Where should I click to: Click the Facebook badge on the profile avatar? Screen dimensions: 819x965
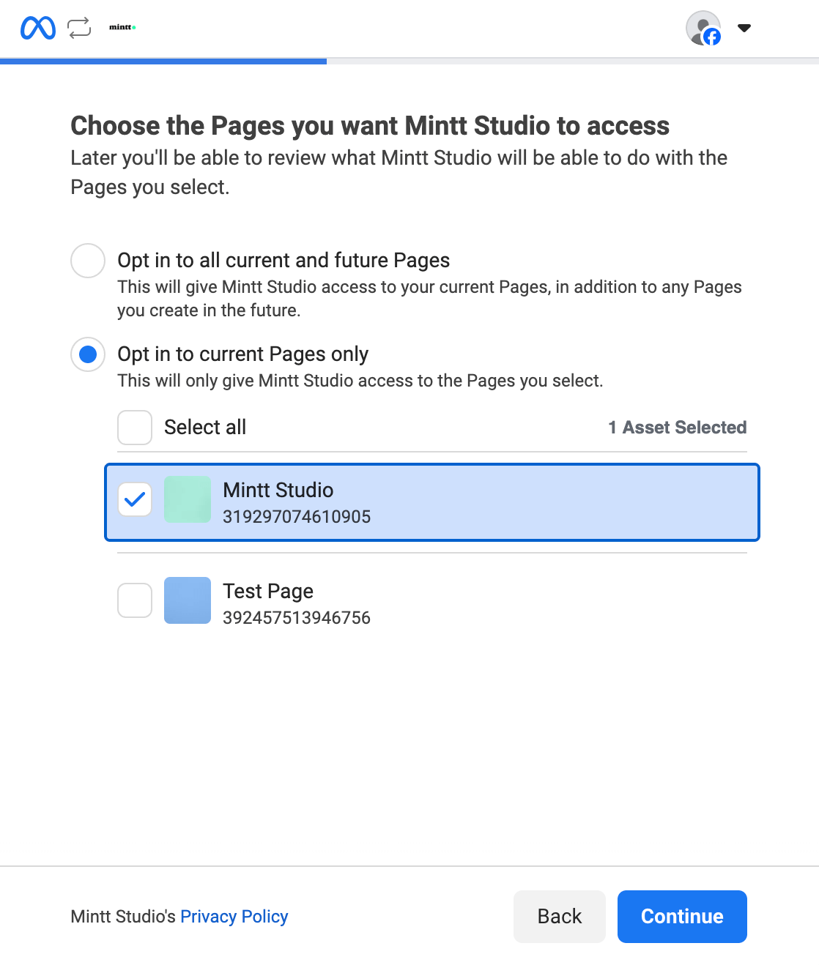(x=713, y=37)
